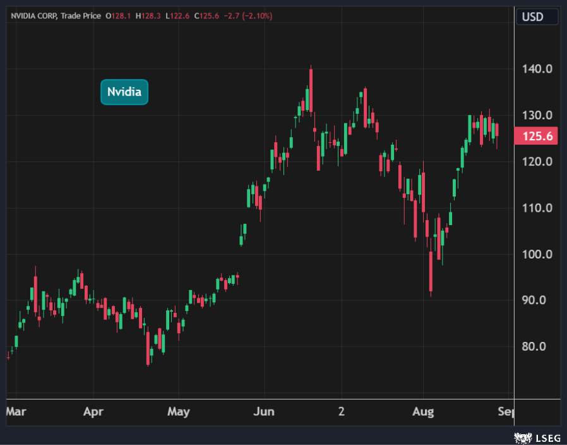Screen dimensions: 567x445
Task: Click the Aug time axis marker
Action: pyautogui.click(x=423, y=412)
